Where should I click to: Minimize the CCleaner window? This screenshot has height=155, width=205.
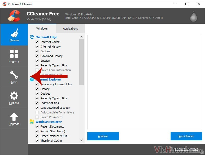point(175,4)
